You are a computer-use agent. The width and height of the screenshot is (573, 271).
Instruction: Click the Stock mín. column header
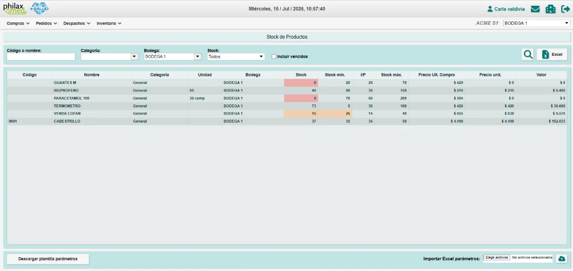coord(335,75)
